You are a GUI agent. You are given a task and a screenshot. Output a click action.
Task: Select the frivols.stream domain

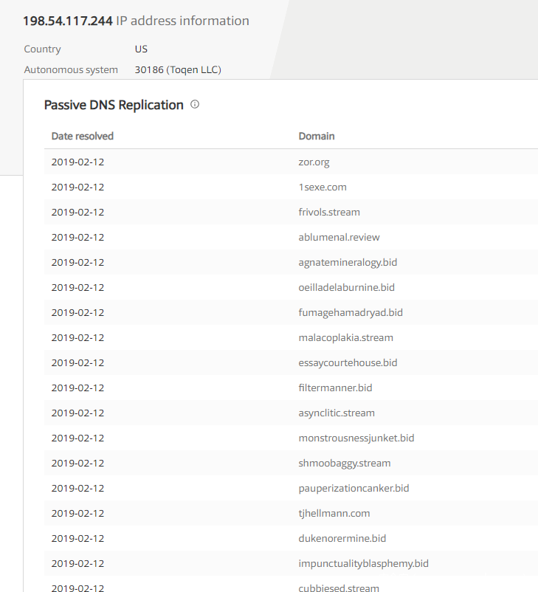[329, 212]
